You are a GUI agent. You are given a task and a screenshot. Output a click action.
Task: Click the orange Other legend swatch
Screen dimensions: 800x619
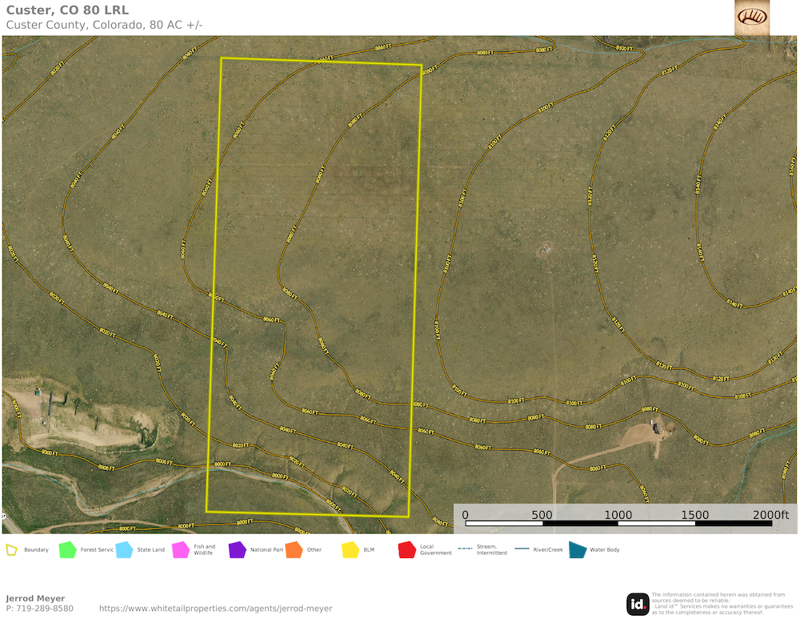294,550
